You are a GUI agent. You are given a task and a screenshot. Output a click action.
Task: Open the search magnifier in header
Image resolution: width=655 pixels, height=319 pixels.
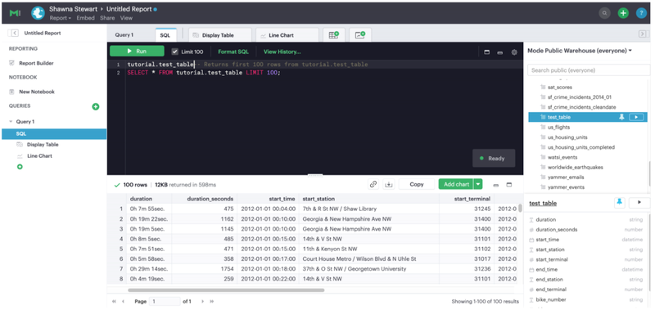click(604, 13)
